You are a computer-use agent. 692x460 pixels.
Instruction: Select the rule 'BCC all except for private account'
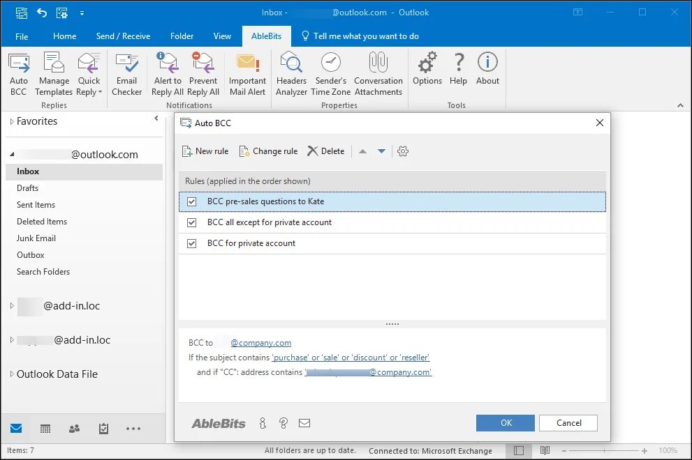tap(392, 222)
